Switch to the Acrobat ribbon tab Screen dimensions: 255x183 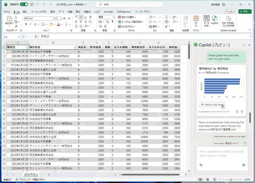click(108, 12)
